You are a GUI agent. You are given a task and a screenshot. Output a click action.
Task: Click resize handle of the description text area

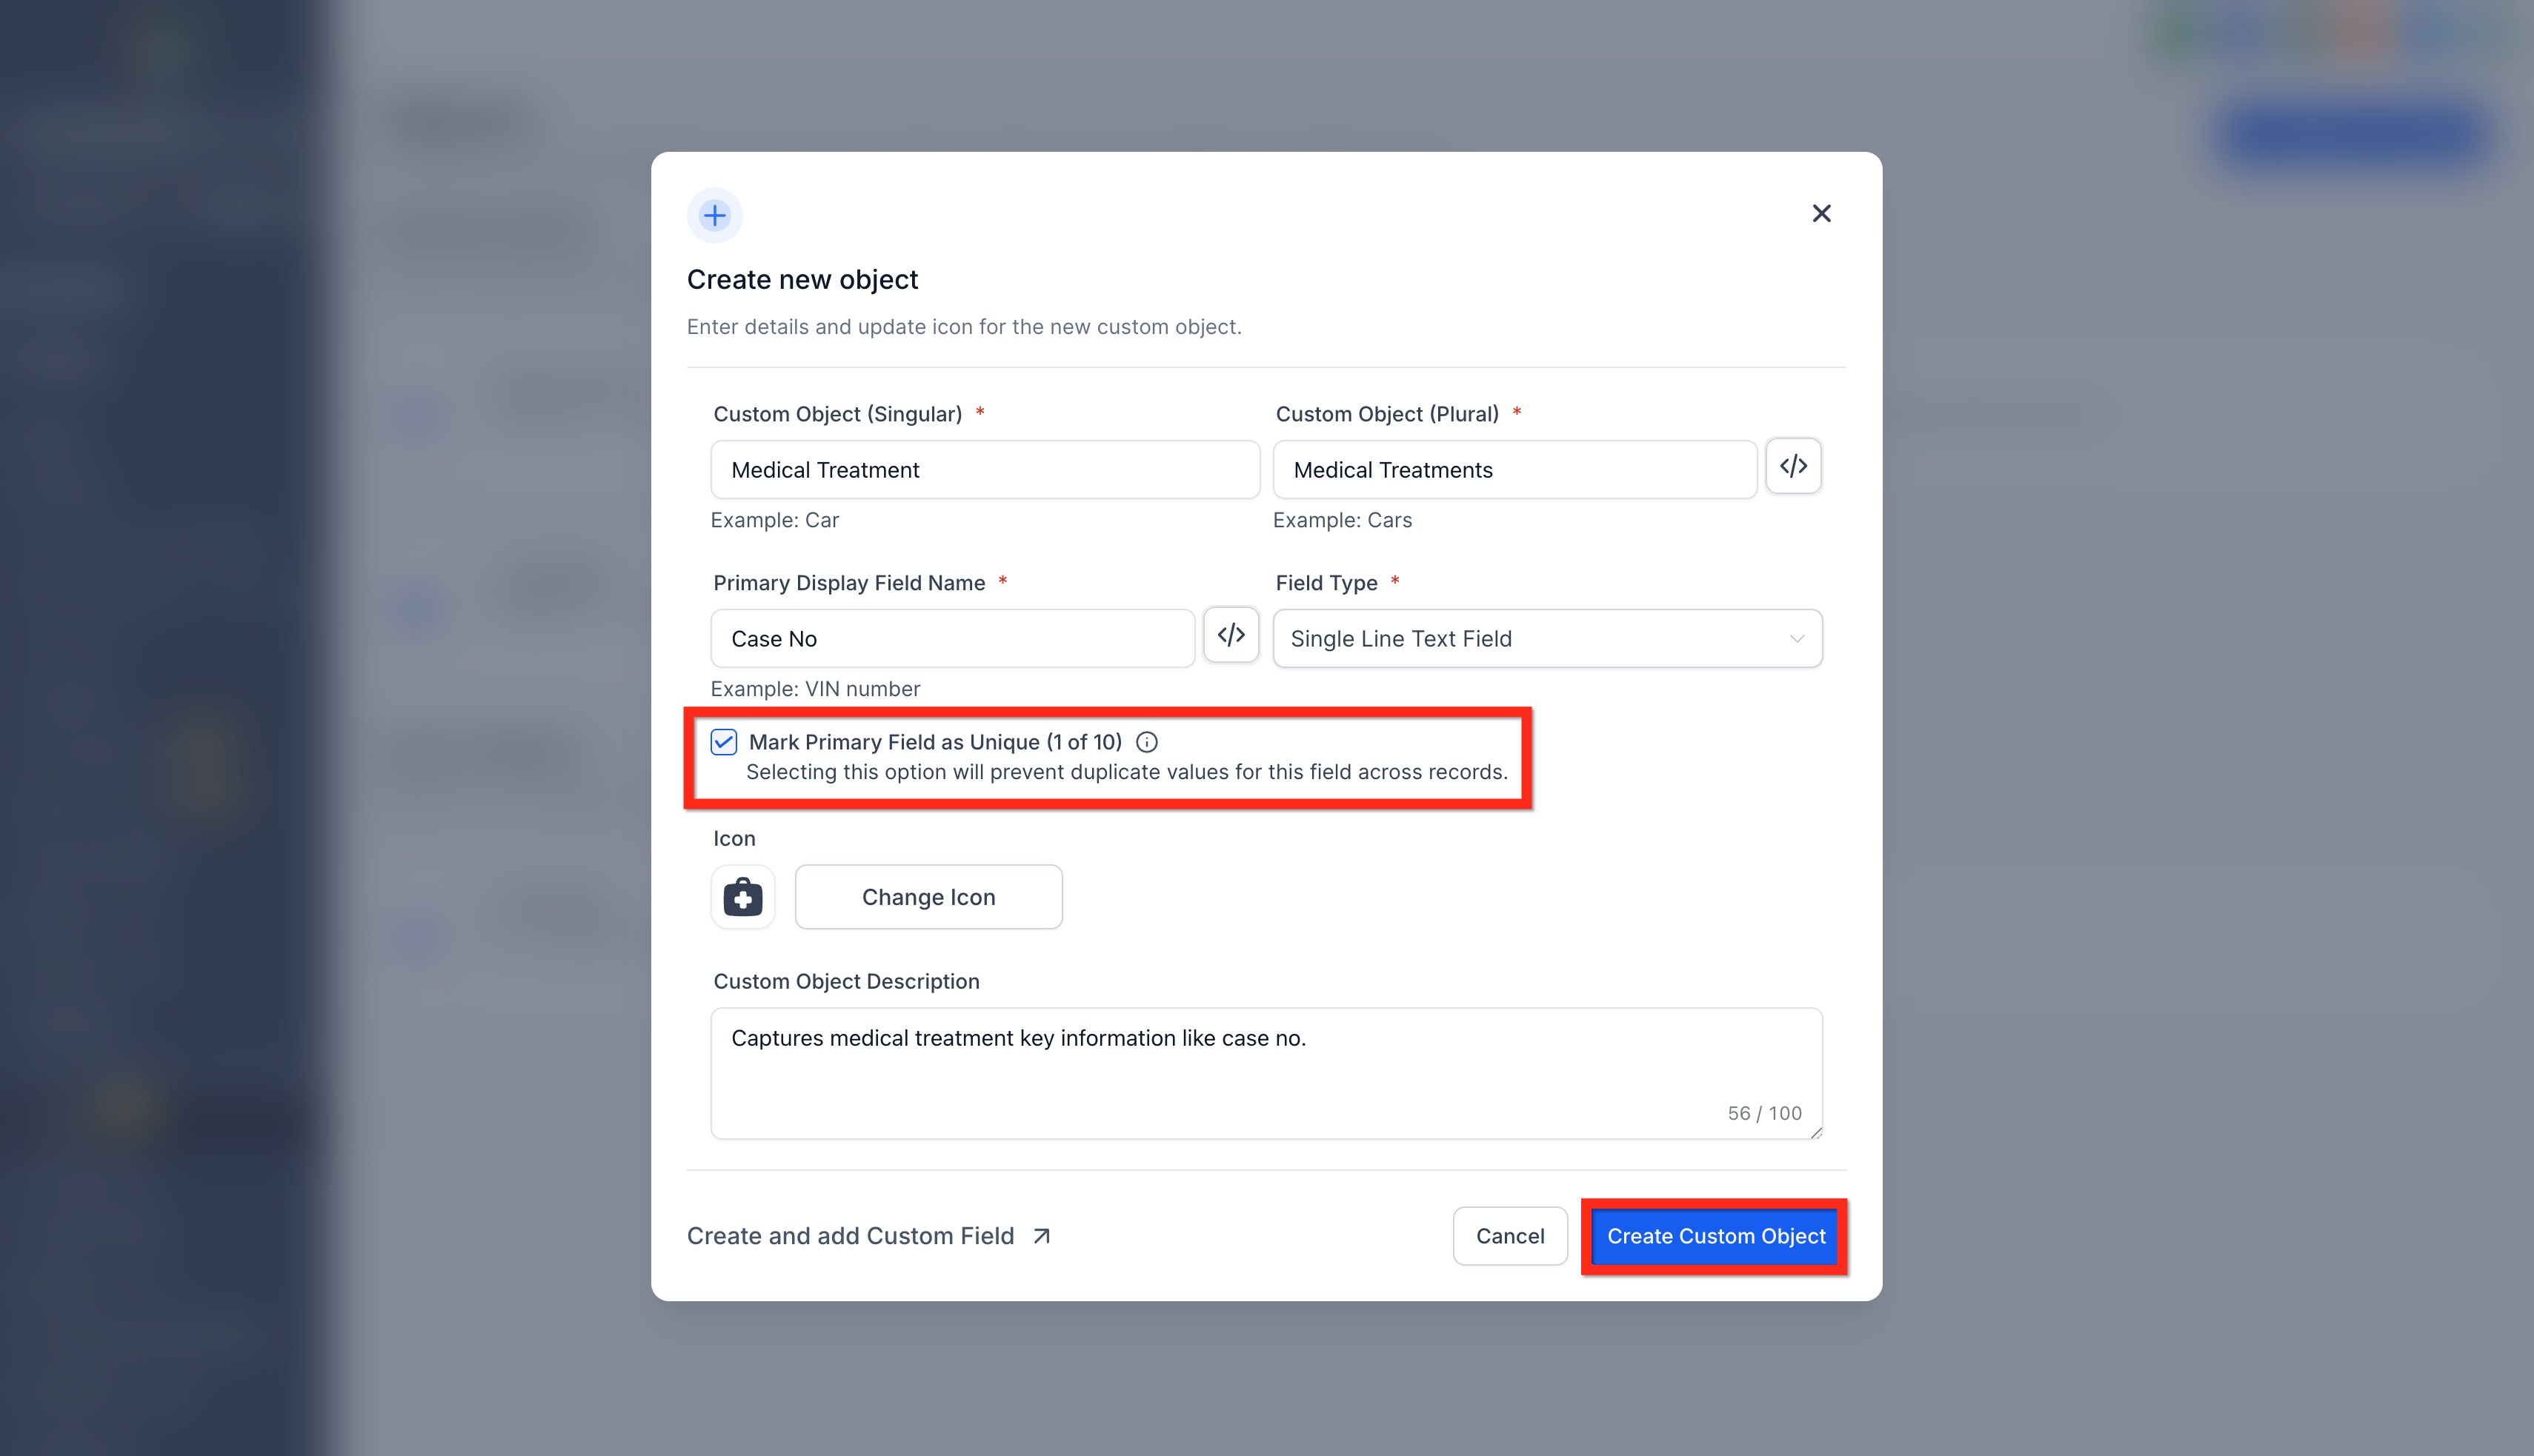[x=1815, y=1132]
